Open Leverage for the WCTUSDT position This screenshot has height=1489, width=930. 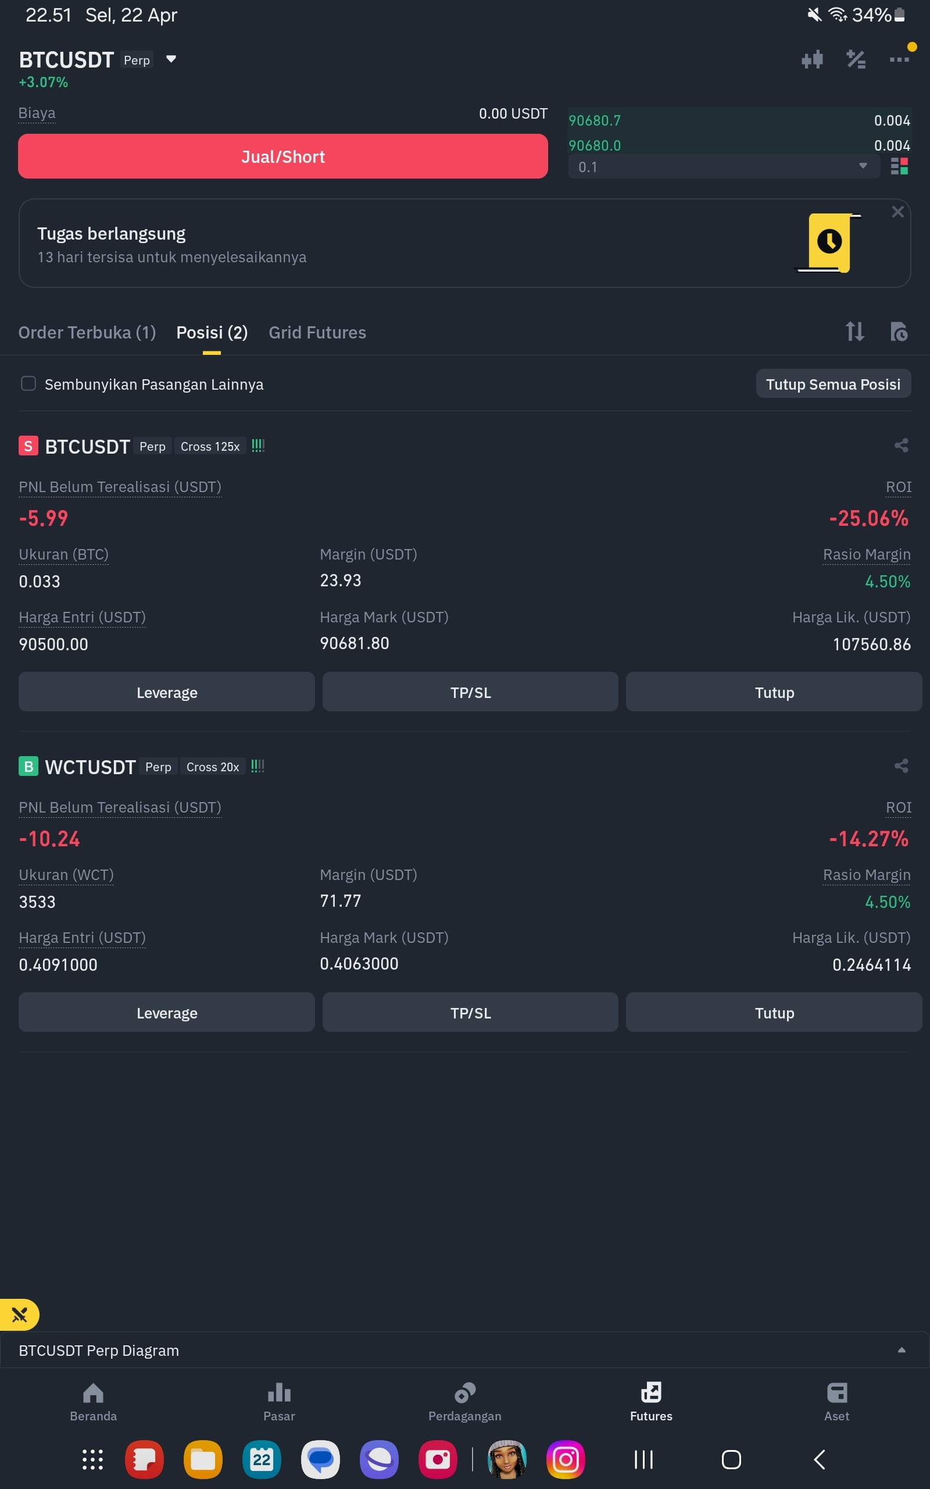pos(167,1013)
